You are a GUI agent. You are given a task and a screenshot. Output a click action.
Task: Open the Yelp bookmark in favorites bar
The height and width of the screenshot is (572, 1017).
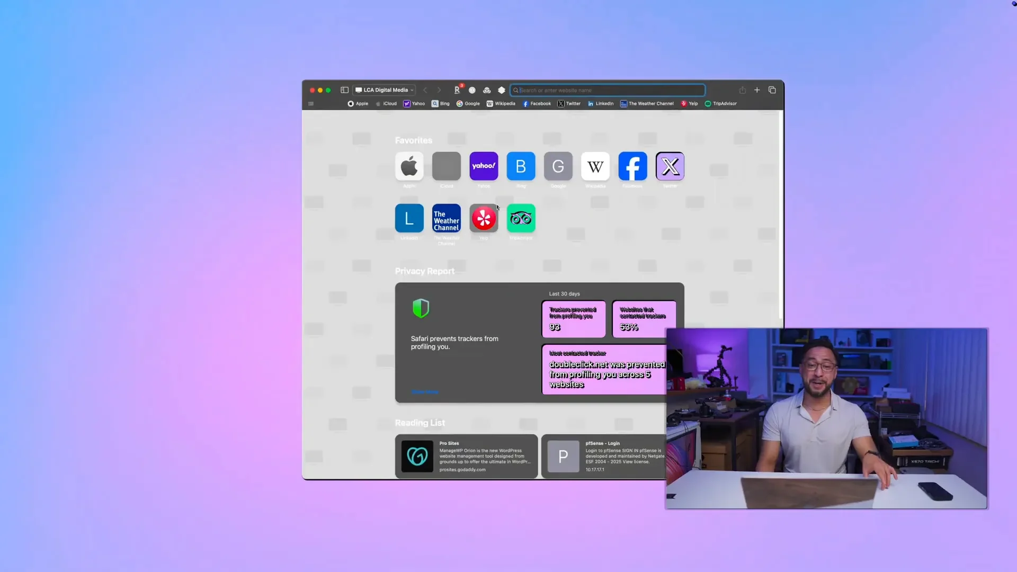click(x=690, y=104)
